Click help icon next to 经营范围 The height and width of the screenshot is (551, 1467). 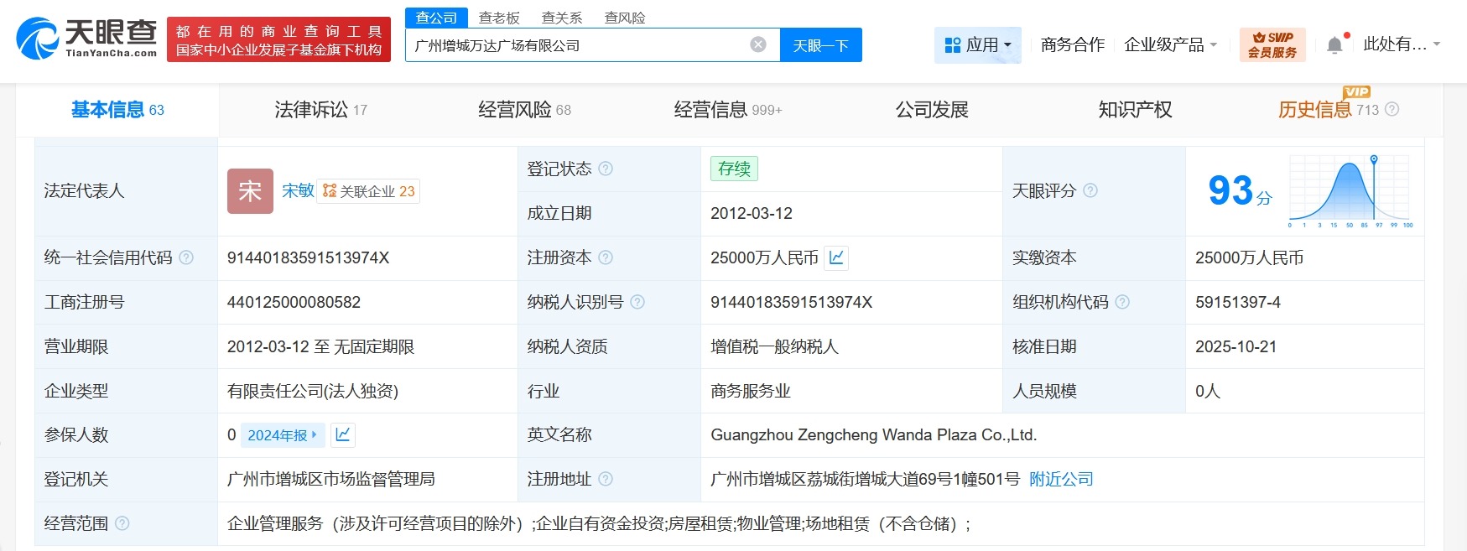tap(122, 523)
